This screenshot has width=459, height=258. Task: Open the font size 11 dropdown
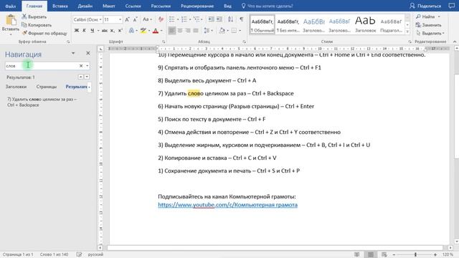[x=120, y=19]
